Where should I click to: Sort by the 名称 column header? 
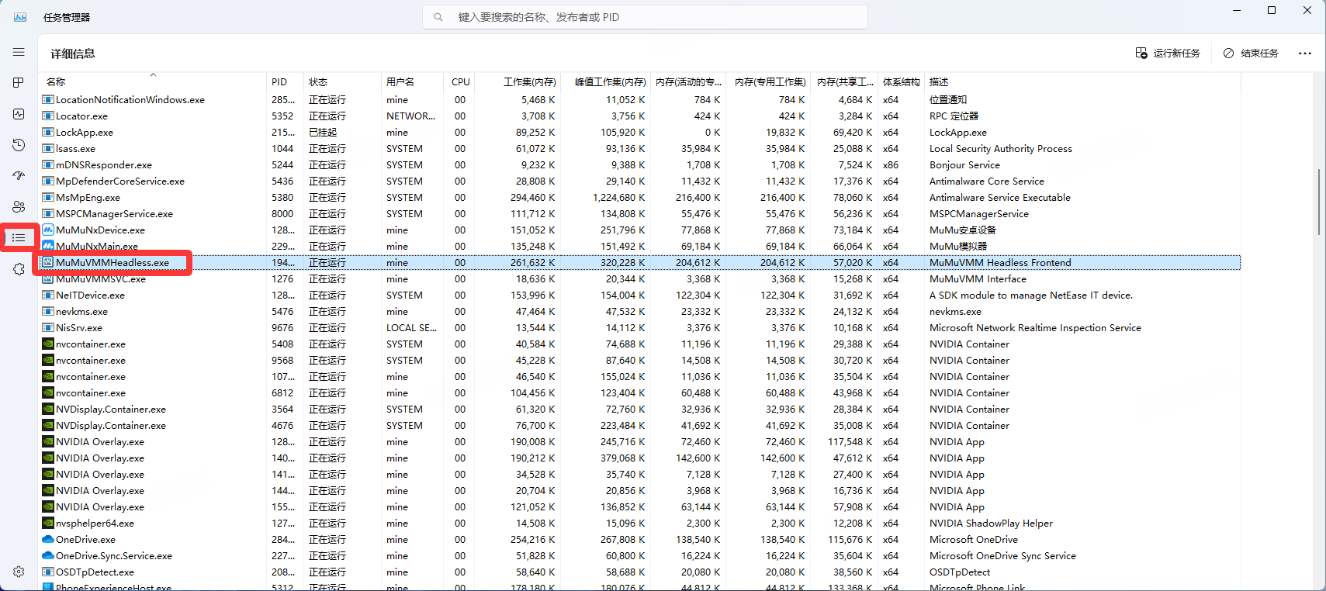pos(56,82)
